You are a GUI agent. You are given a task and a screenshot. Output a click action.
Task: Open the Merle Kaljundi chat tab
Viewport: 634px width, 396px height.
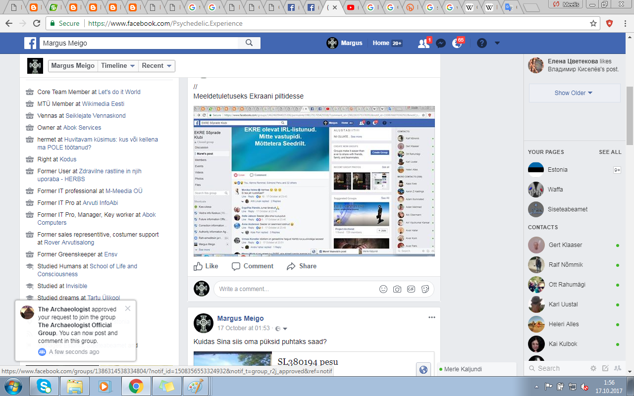tap(477, 369)
